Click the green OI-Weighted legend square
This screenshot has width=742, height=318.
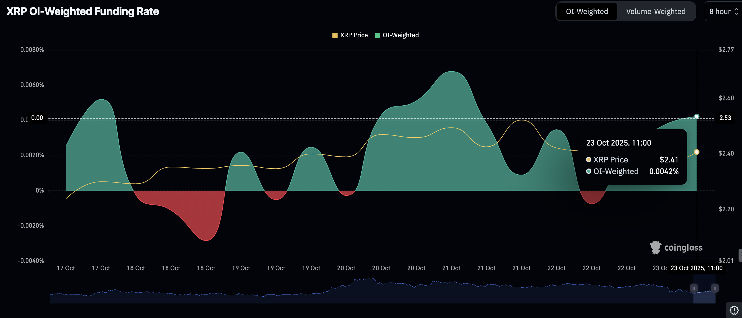pyautogui.click(x=377, y=35)
